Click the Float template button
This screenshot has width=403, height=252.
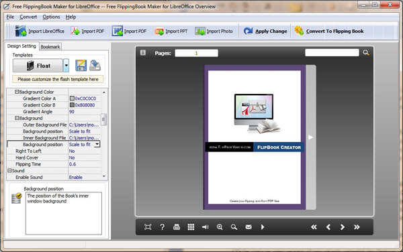pos(38,66)
